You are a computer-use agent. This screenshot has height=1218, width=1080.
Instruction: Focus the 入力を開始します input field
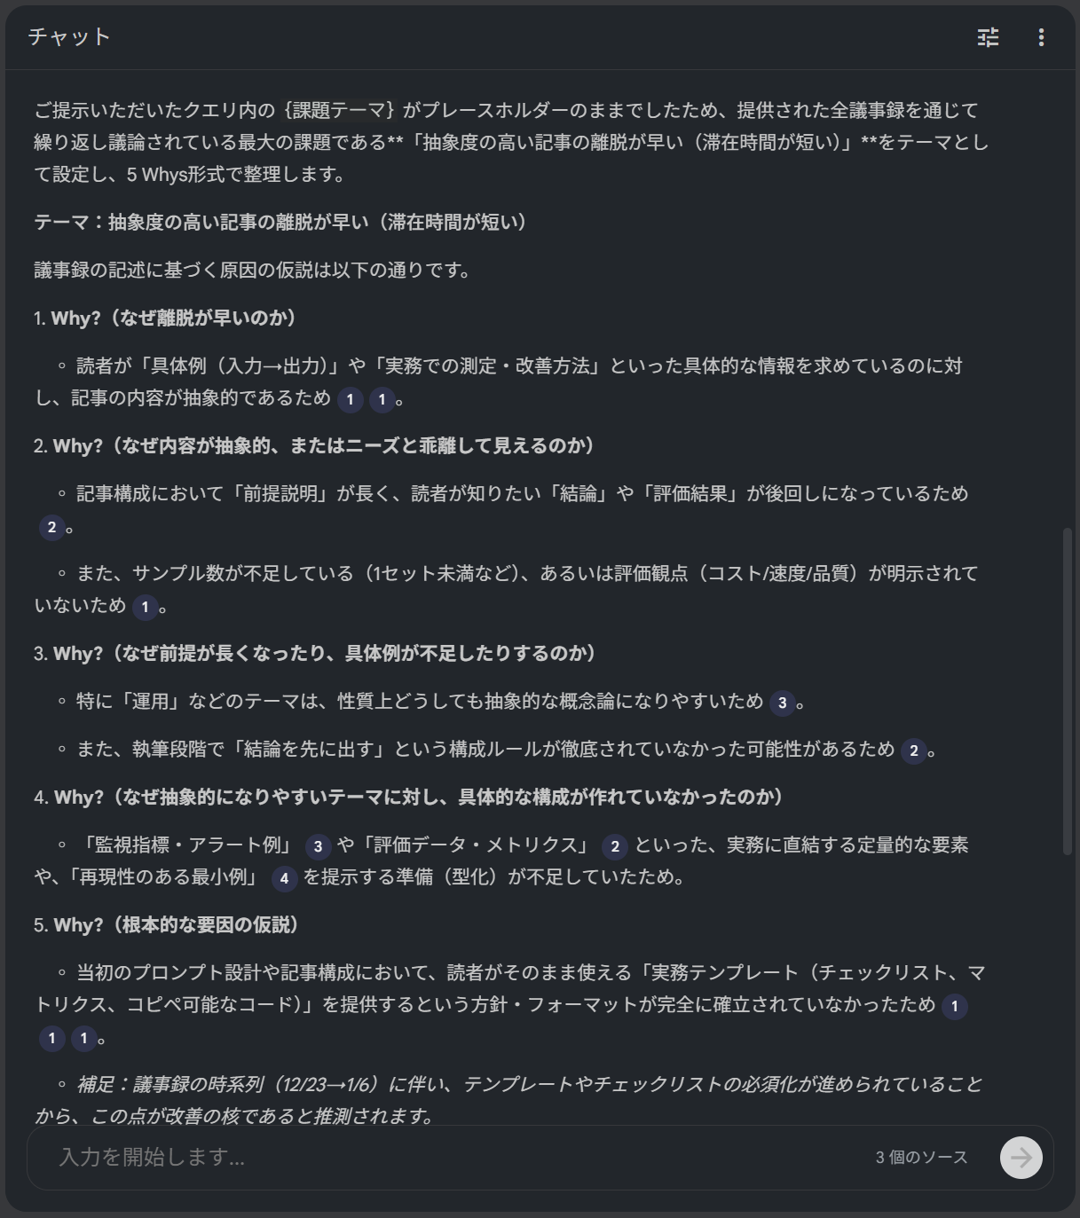(453, 1158)
